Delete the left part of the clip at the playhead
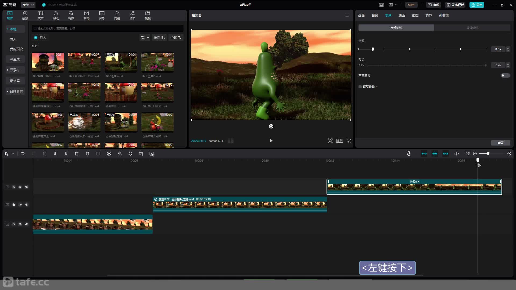This screenshot has width=516, height=290. pos(55,154)
